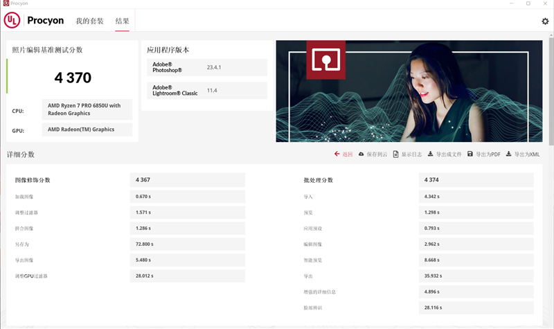Click the 另存为 value 72.800 s

tap(188, 244)
